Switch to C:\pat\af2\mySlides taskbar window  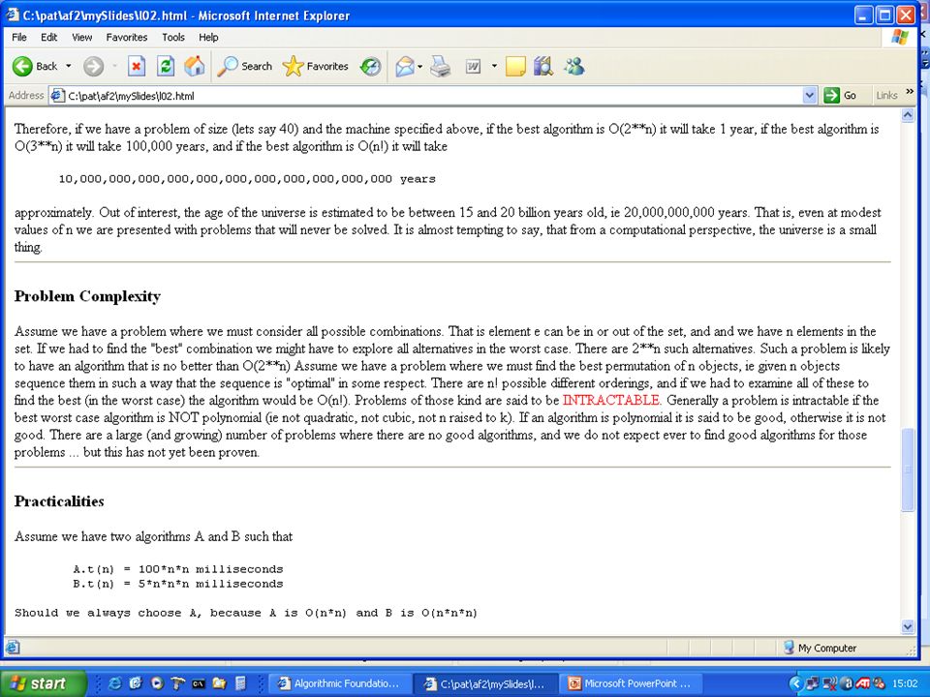click(484, 683)
